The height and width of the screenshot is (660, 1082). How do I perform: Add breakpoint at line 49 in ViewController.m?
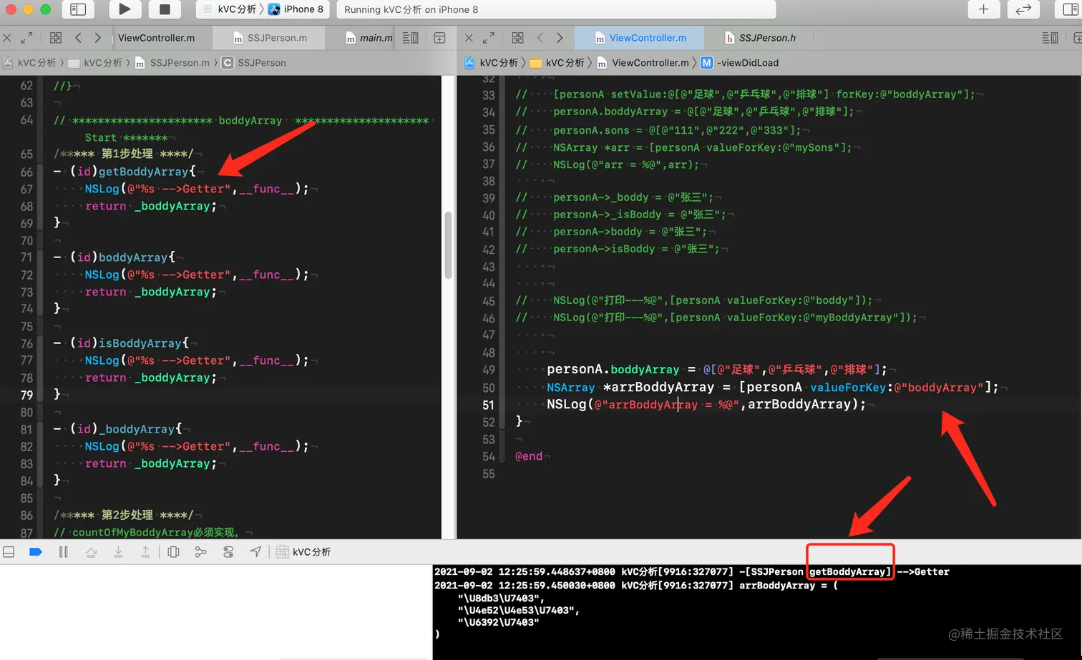pyautogui.click(x=488, y=370)
